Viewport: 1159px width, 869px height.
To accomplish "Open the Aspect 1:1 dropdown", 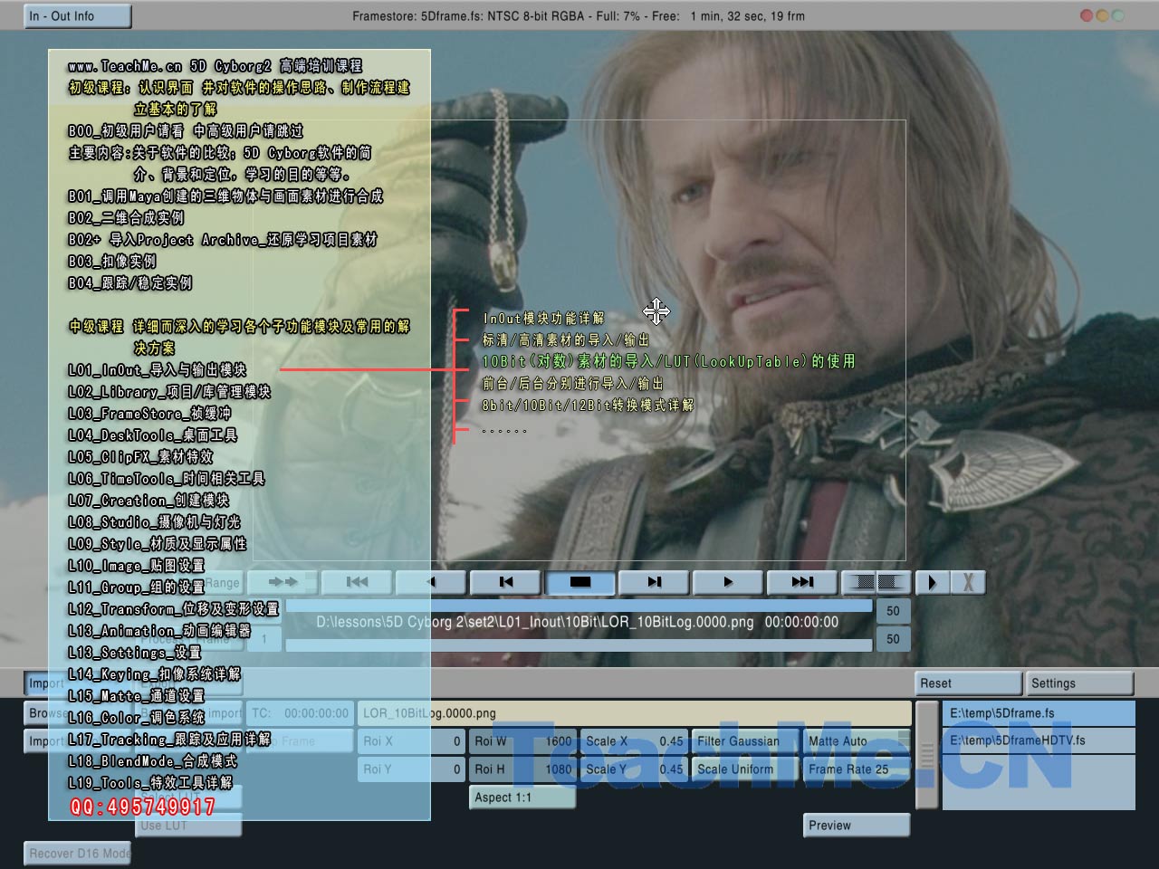I will [x=522, y=797].
